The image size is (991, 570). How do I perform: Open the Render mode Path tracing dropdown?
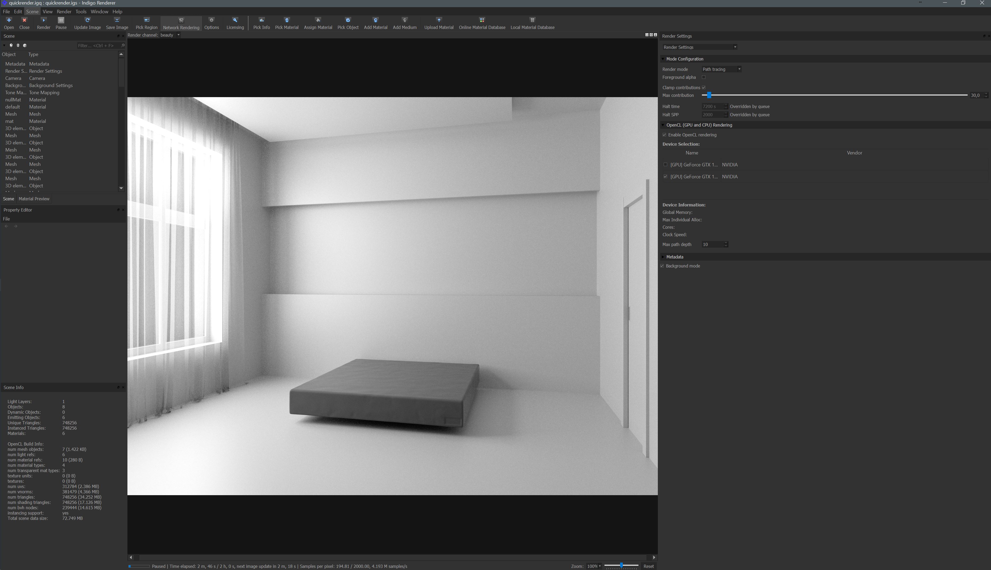point(721,69)
